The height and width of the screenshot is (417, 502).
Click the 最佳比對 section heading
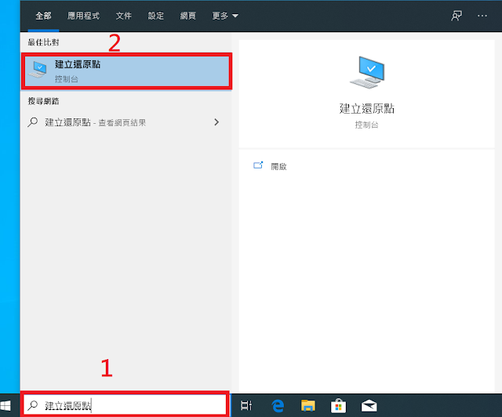pos(43,42)
